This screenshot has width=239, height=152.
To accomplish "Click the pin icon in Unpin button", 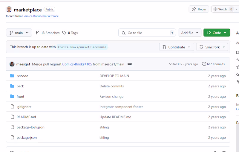I will pos(194,9).
